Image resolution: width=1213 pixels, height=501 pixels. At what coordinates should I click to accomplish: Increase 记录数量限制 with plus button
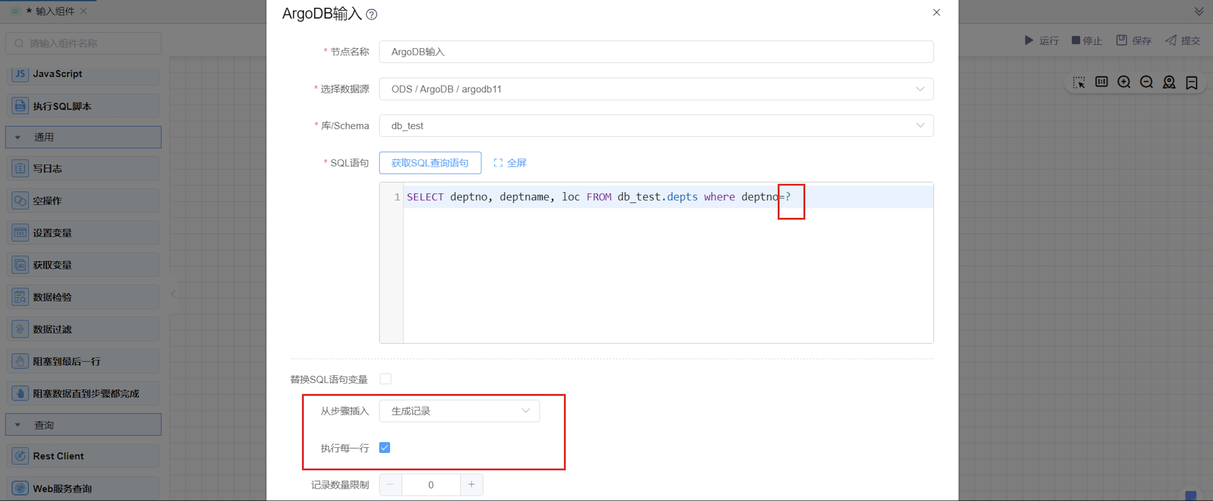[x=471, y=485]
